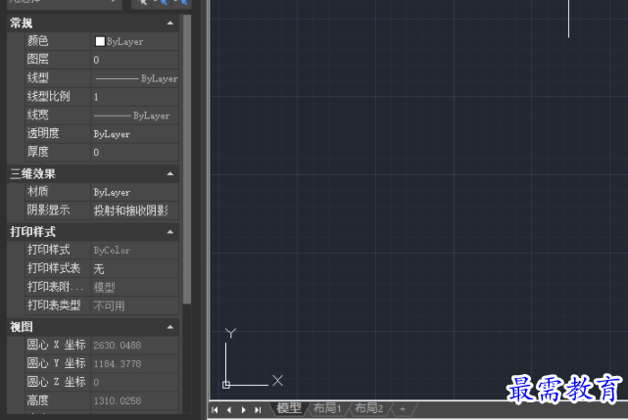
Task: Collapse the 视图 section
Action: pos(170,327)
